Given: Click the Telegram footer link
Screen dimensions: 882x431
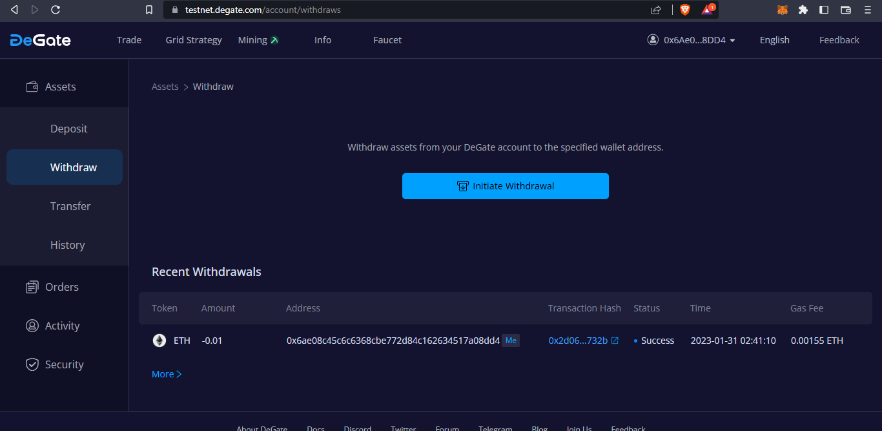Looking at the screenshot, I should (x=495, y=428).
